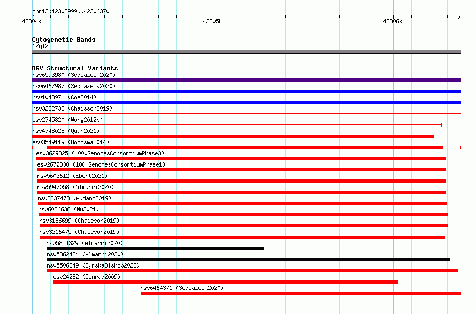This screenshot has width=476, height=314.
Task: Select the red bar under esv24282
Action: pyautogui.click(x=226, y=282)
